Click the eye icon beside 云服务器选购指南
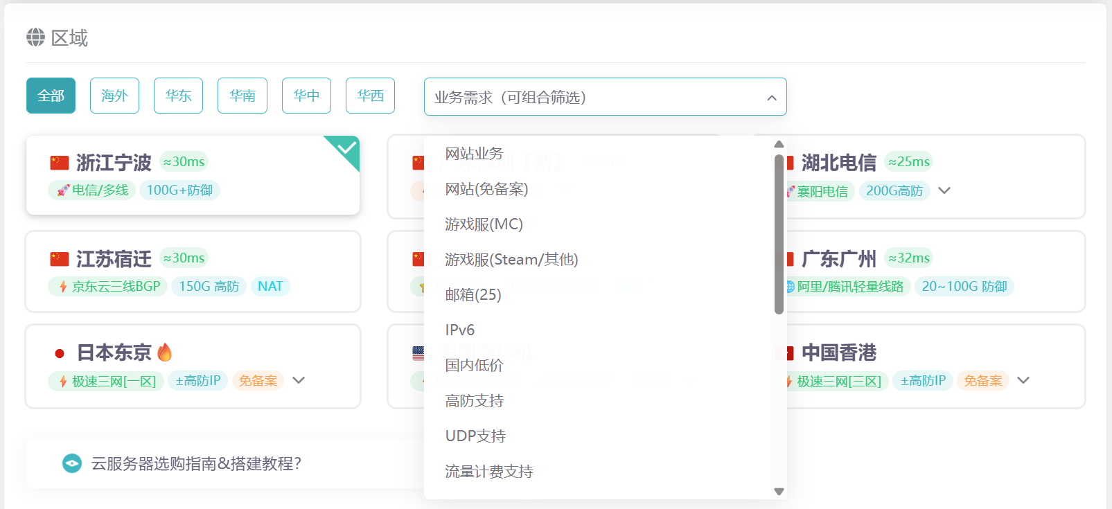 [x=72, y=463]
